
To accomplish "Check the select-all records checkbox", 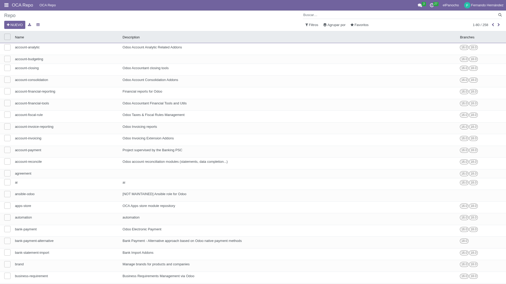I will pos(7,37).
